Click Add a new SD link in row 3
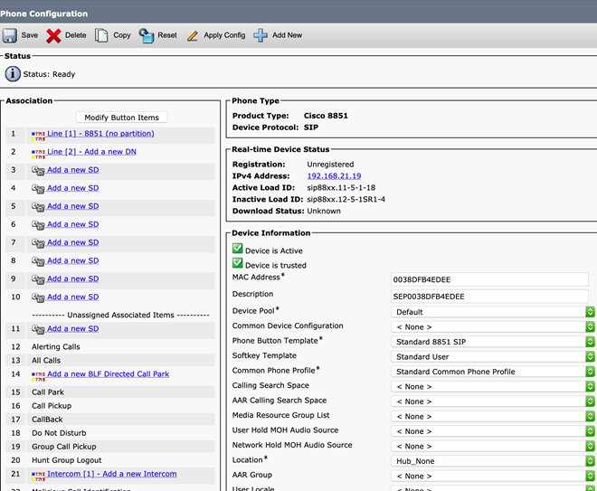597x491 pixels. 72,170
